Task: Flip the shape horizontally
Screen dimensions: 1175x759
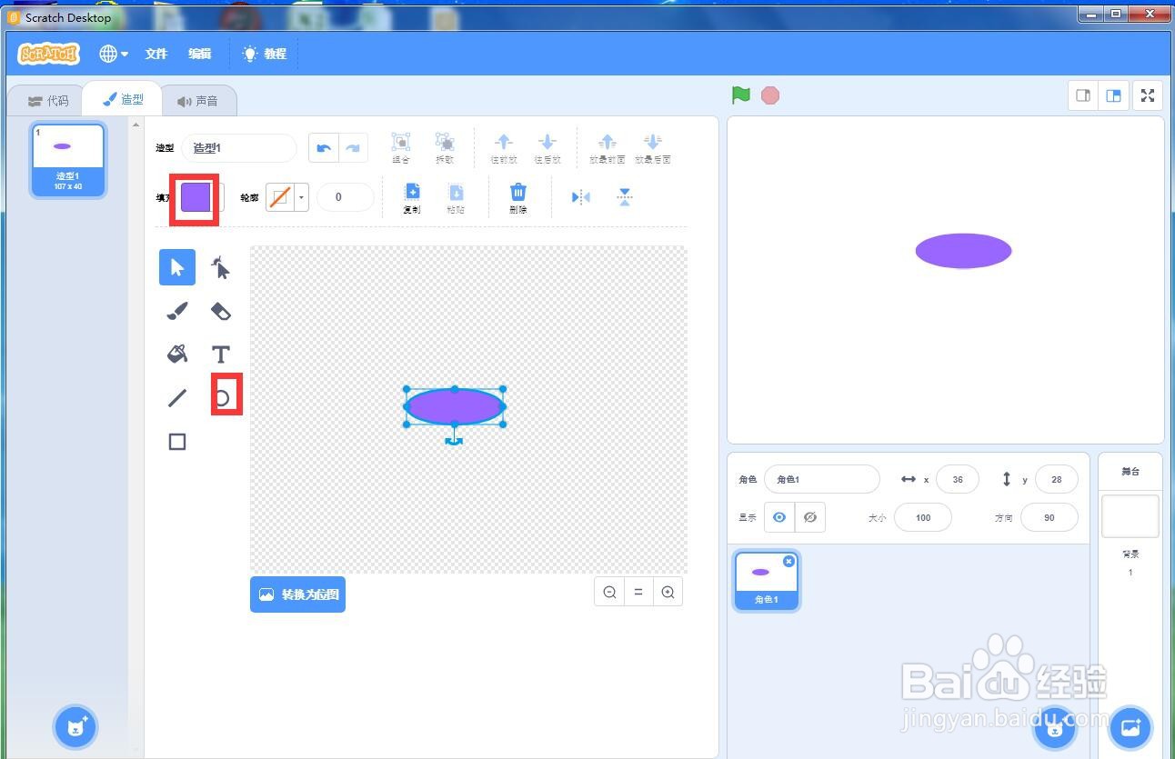Action: [x=581, y=197]
